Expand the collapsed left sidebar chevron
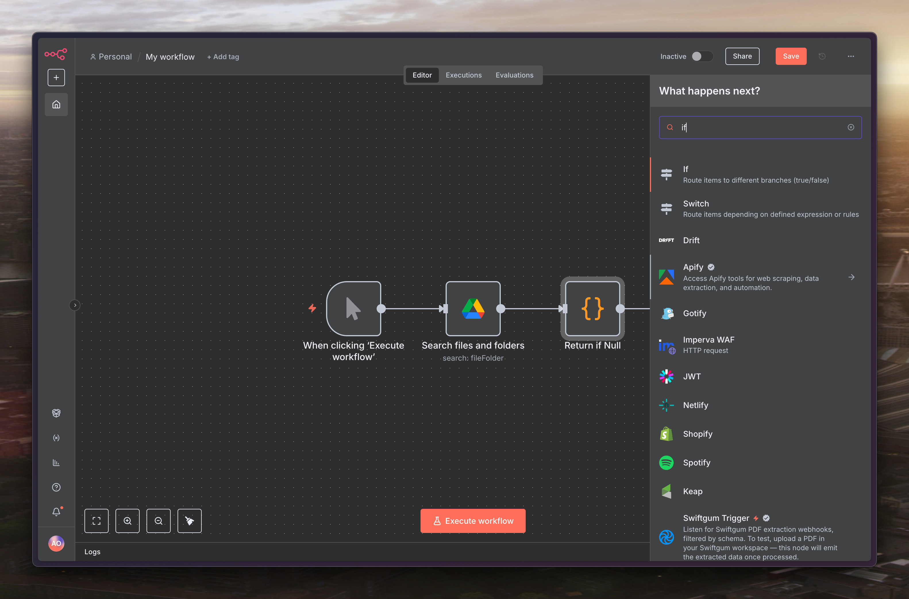909x599 pixels. [75, 305]
